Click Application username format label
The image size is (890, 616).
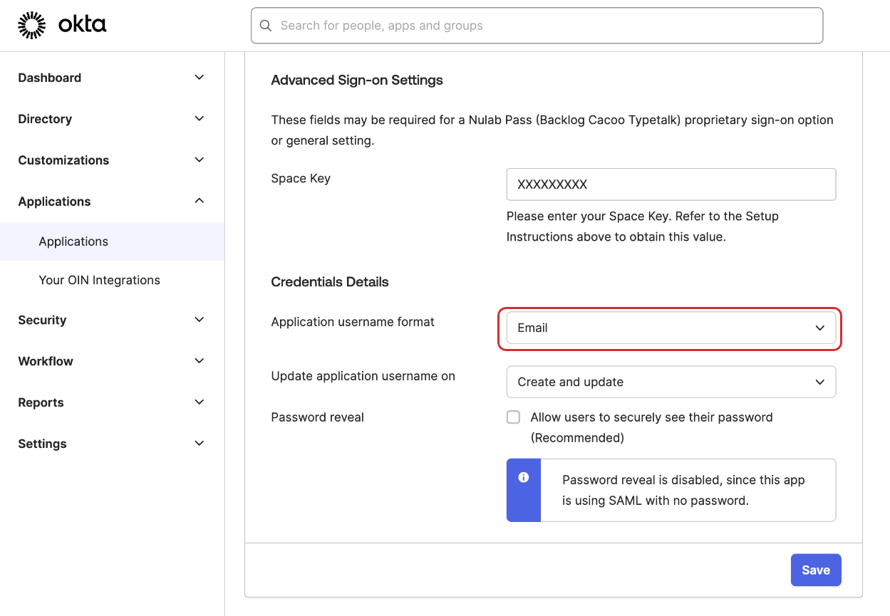coord(353,322)
